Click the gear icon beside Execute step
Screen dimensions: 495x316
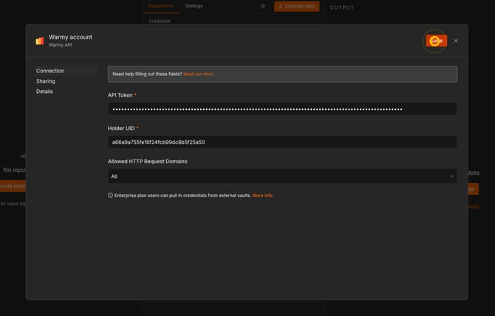[263, 6]
